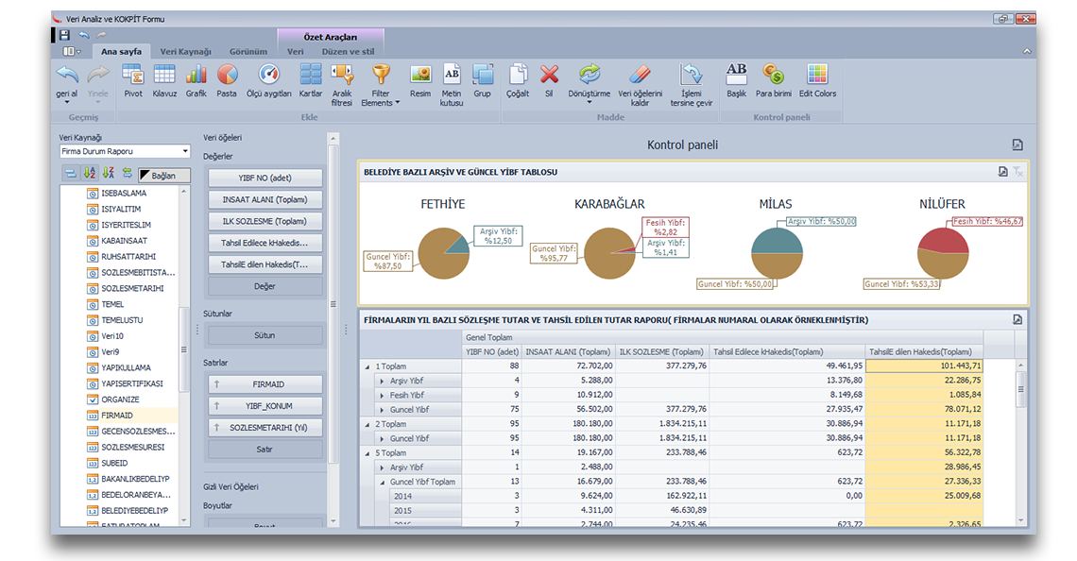Add Ölçü aygıtları gauge element
This screenshot has width=1077, height=561.
(269, 79)
